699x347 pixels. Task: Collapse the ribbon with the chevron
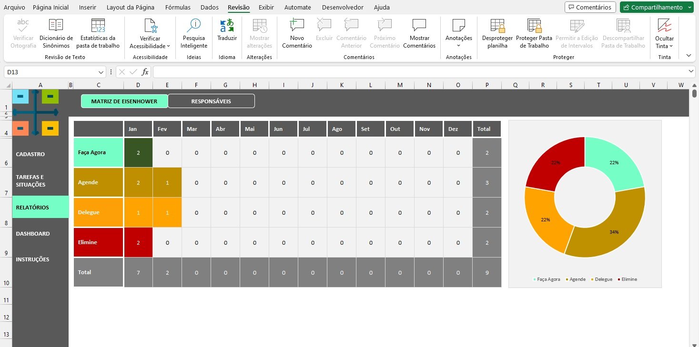pos(688,55)
